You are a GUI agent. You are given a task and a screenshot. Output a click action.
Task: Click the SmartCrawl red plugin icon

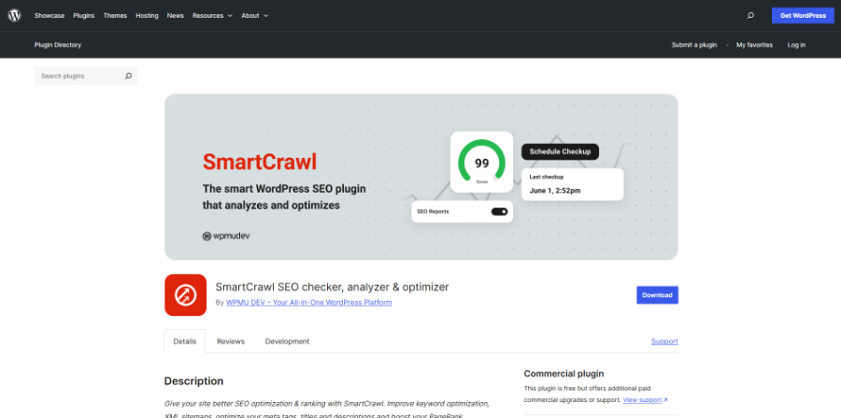[186, 295]
